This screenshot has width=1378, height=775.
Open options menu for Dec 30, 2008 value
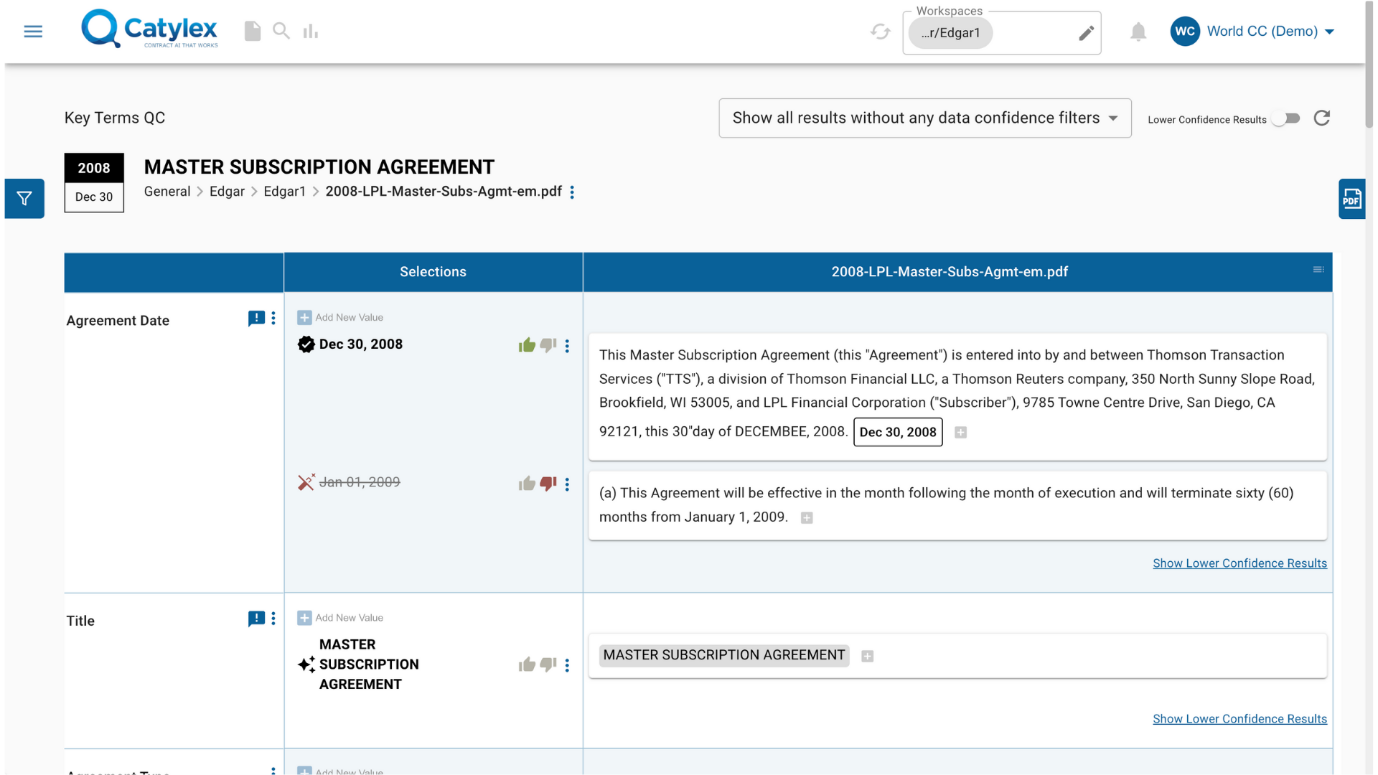567,346
